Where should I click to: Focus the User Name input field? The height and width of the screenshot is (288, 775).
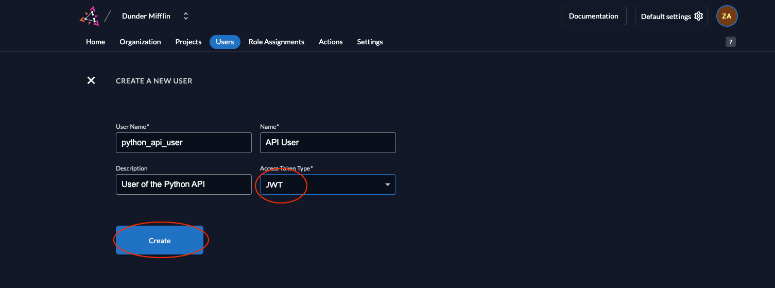pyautogui.click(x=183, y=143)
